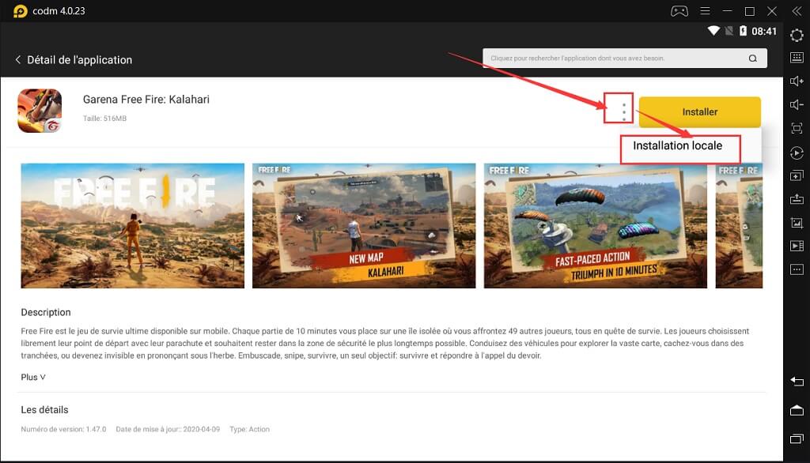This screenshot has width=810, height=463.
Task: Click Numéro de version: 1.47.0
Action: 63,430
